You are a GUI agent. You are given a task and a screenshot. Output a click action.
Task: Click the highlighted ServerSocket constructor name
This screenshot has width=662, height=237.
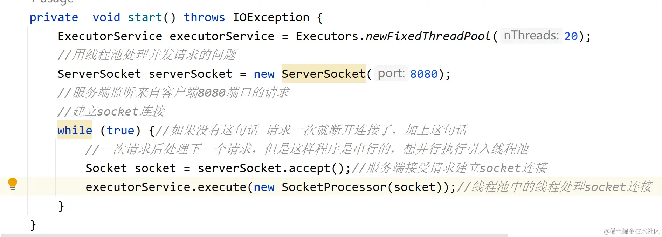pos(323,74)
